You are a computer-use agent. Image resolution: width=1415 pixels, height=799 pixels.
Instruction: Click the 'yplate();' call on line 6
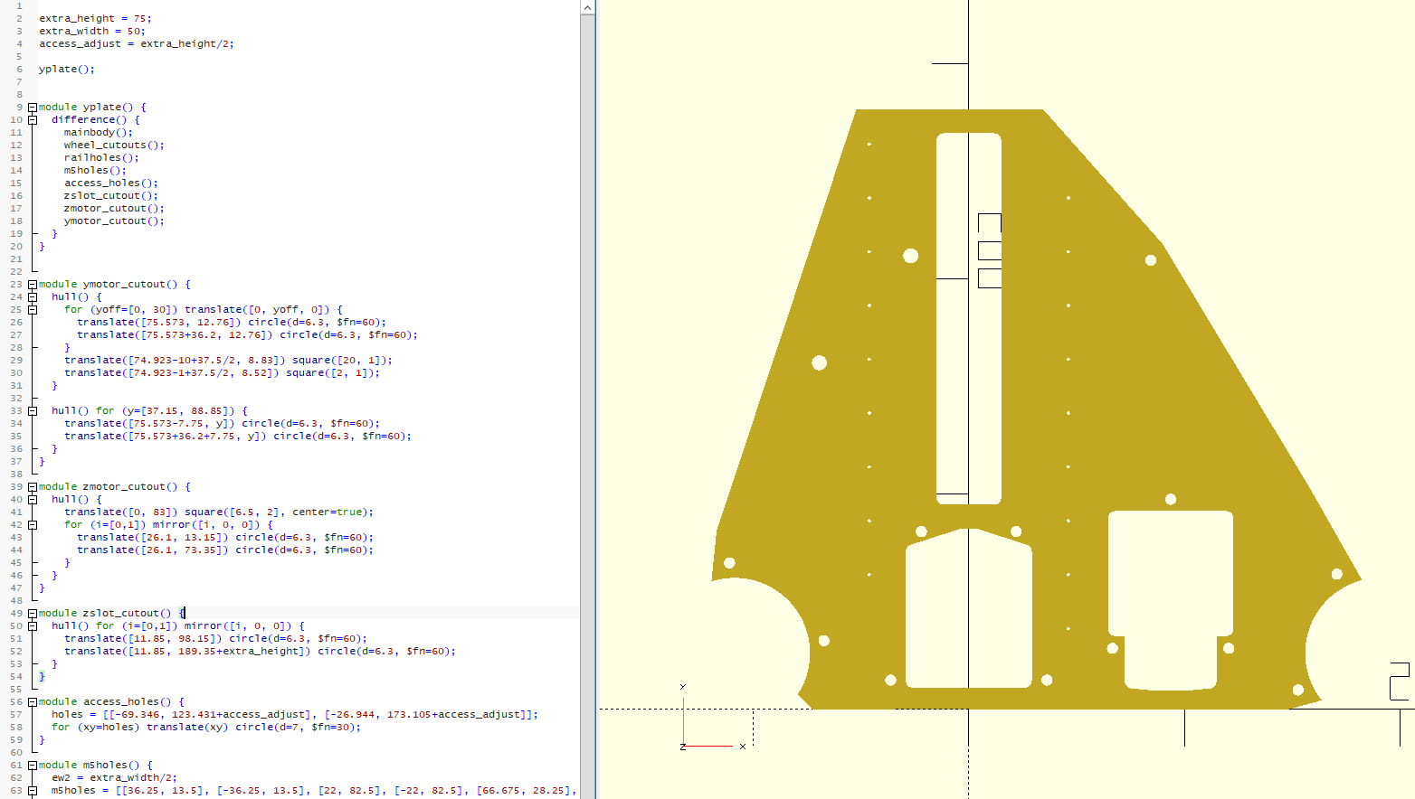coord(66,69)
